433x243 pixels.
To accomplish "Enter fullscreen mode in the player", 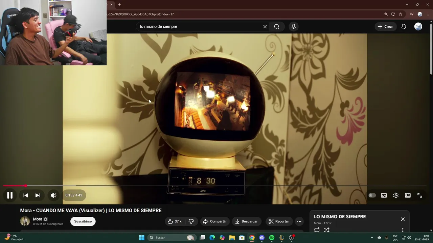I will 420,195.
